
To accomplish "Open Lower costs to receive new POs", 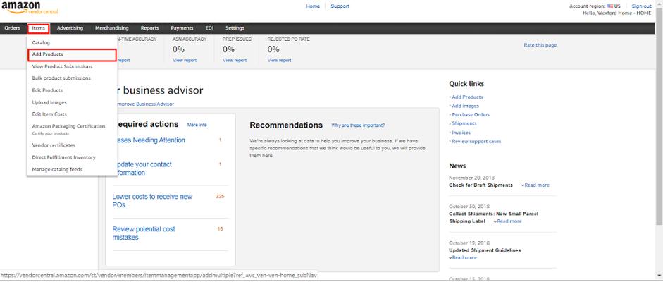I will click(152, 201).
